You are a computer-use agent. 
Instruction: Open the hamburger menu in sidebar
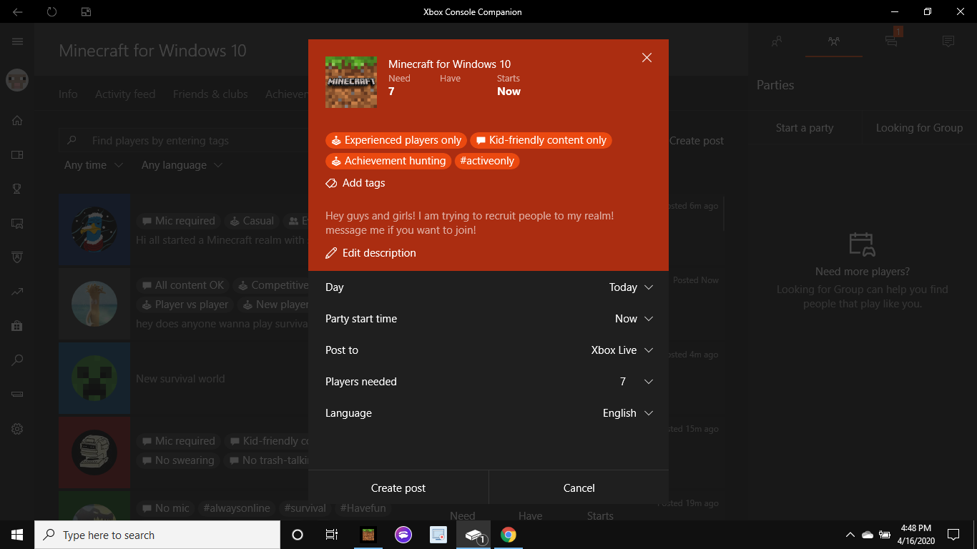(x=17, y=41)
